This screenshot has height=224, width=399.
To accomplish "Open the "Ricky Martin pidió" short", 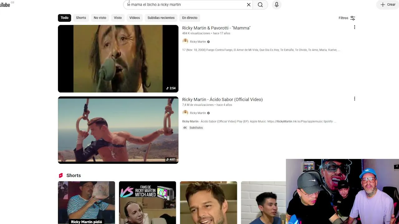I will 86,203.
